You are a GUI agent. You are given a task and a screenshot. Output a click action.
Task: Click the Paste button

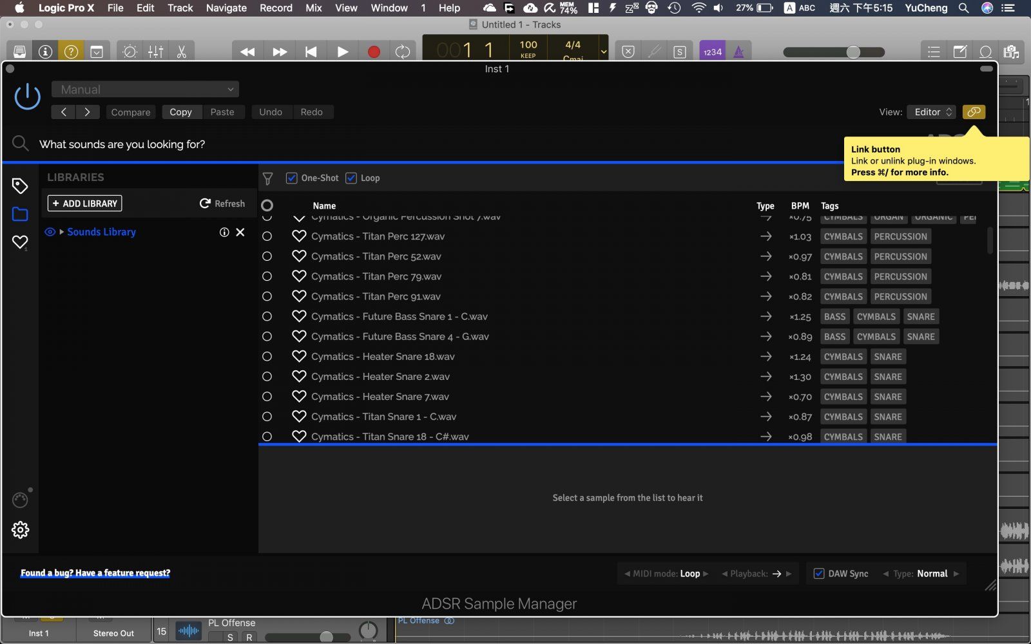click(x=222, y=112)
